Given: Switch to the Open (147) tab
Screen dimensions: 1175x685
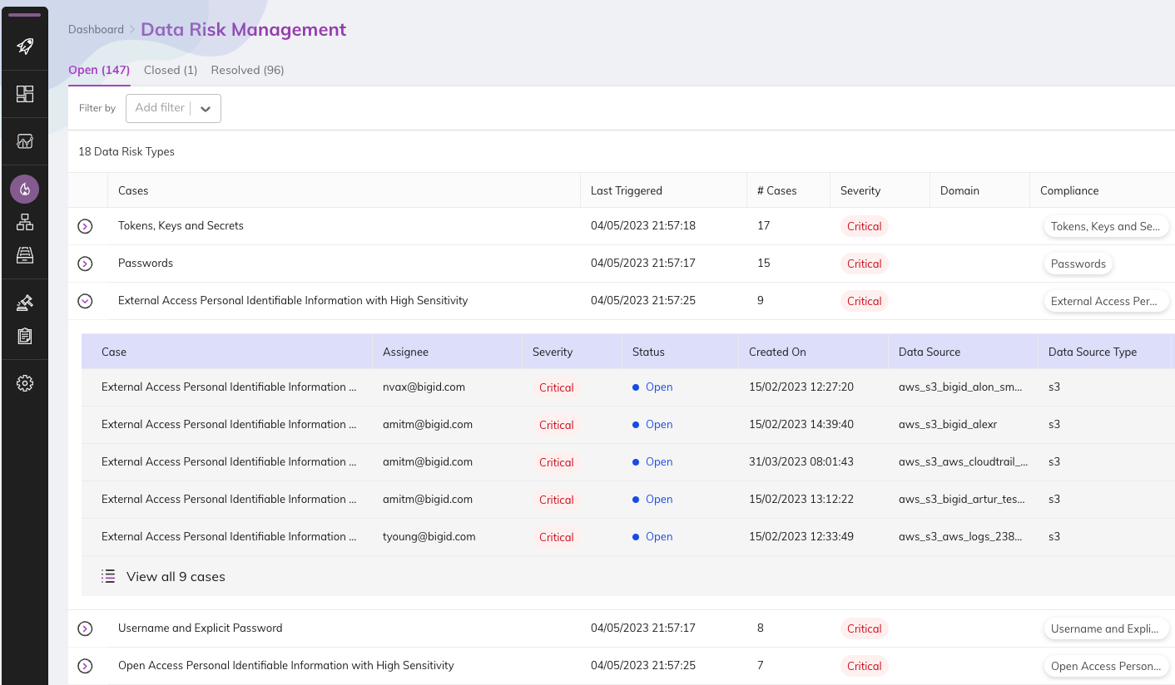Looking at the screenshot, I should pyautogui.click(x=99, y=70).
